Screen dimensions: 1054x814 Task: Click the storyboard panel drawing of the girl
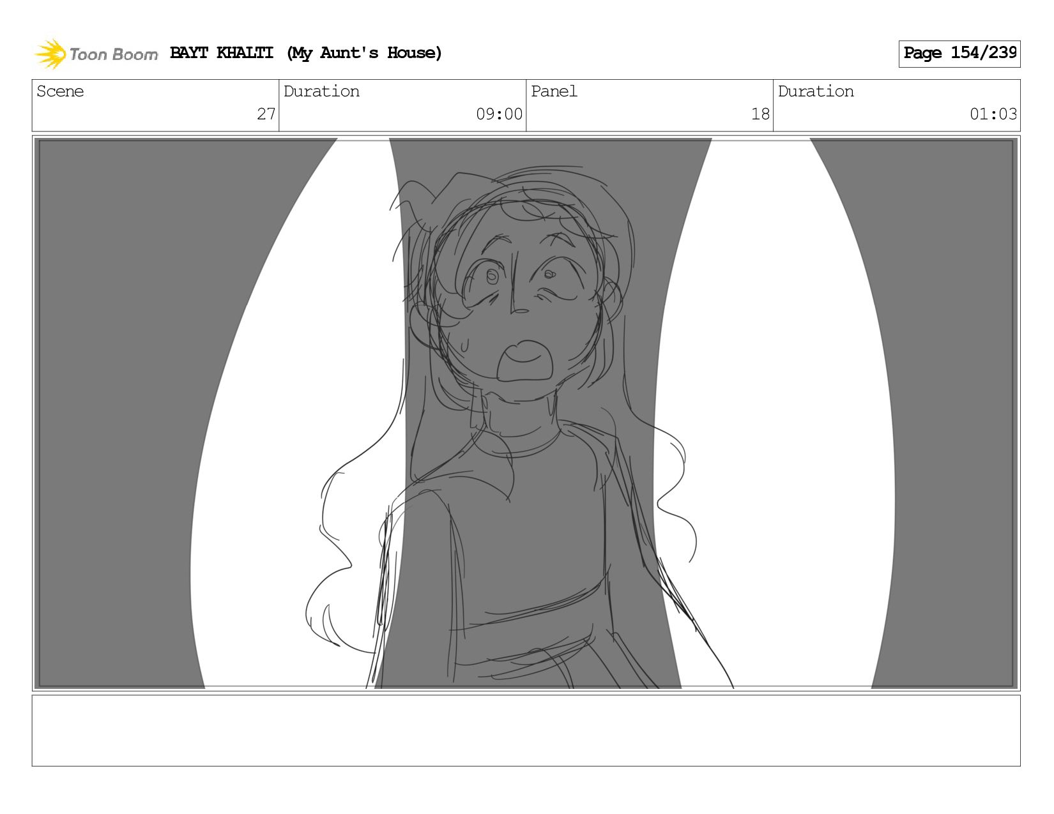pyautogui.click(x=526, y=413)
